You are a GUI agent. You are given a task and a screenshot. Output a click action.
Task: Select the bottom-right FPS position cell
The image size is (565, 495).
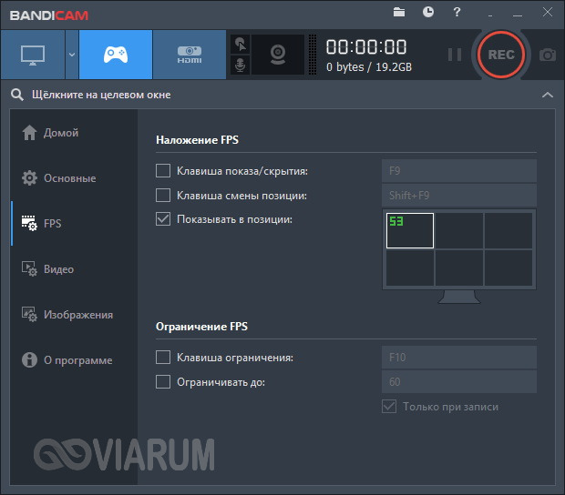508,268
